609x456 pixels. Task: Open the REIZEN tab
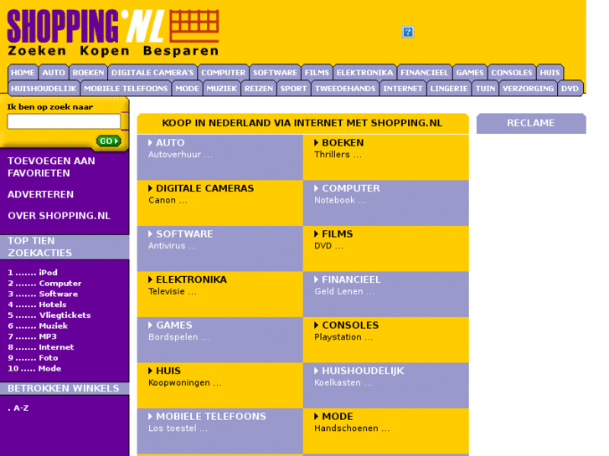point(259,88)
